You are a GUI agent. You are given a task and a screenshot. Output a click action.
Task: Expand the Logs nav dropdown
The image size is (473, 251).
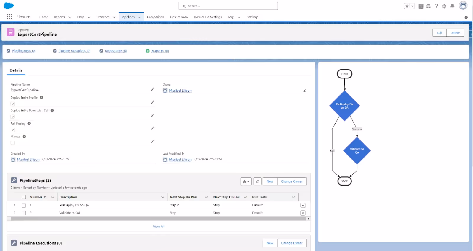click(239, 17)
